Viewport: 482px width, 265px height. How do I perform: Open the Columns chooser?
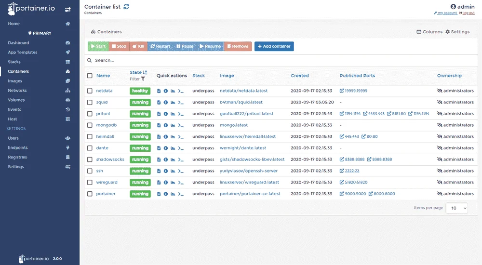click(x=429, y=32)
